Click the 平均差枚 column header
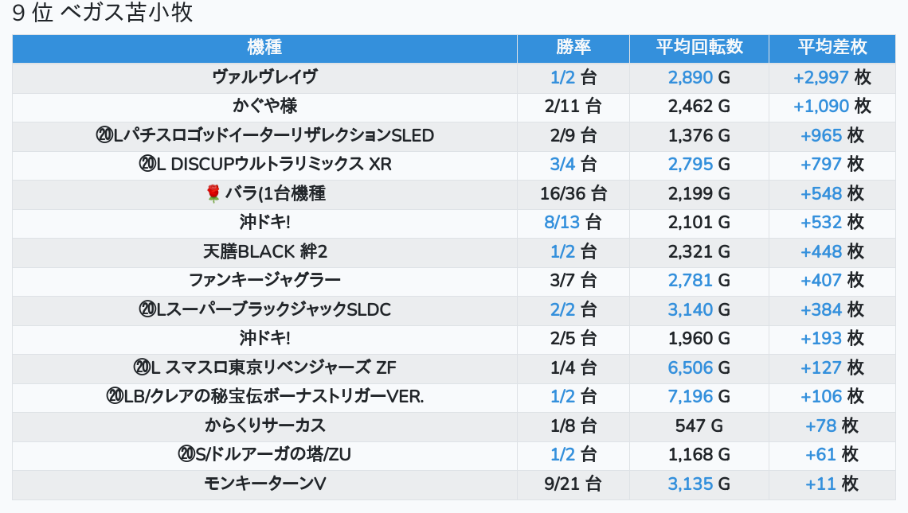The height and width of the screenshot is (513, 908). pos(832,48)
